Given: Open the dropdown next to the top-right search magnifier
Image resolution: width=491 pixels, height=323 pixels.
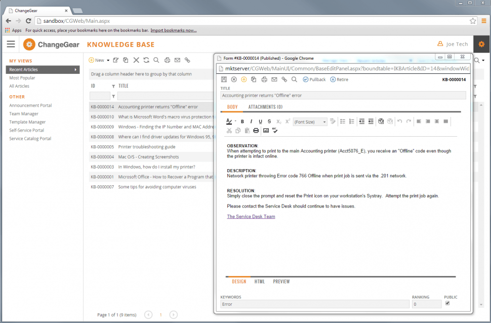Looking at the screenshot, I should [483, 60].
